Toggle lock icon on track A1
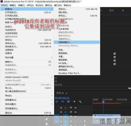This screenshot has height=126, width=131. (61, 121)
